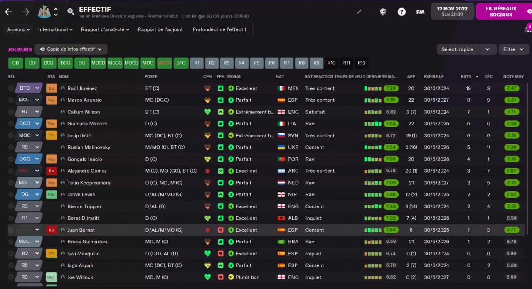Open the globe head icon
Viewport: 532px width, 289px height.
(383, 12)
